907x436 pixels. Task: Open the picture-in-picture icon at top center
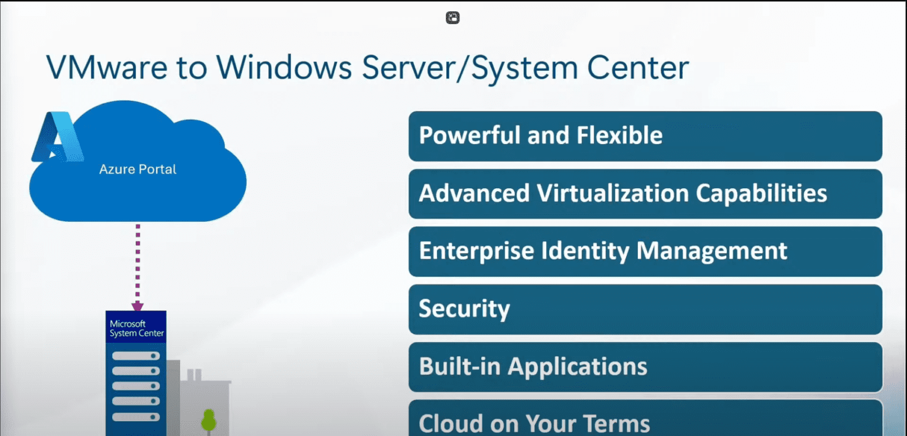pyautogui.click(x=452, y=17)
